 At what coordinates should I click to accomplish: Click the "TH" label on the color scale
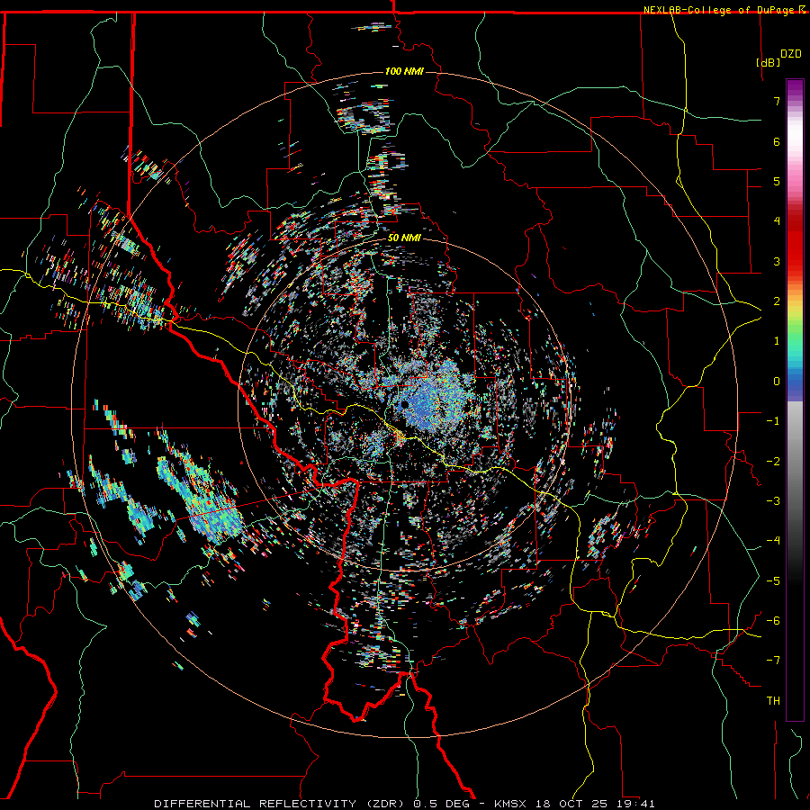coord(773,701)
